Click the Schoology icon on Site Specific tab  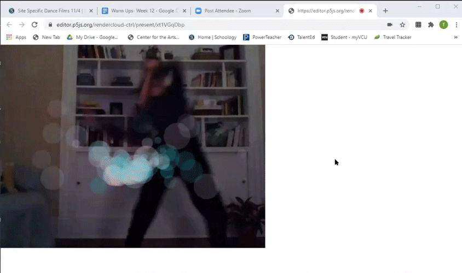point(11,11)
